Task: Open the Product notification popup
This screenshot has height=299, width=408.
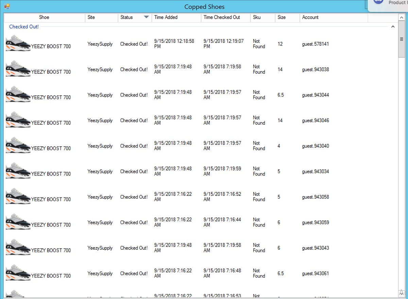Action: point(394,3)
